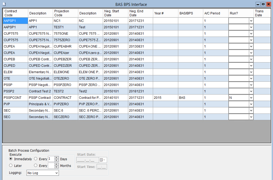273x180 pixels.
Task: Select the CUPEB contract code cell
Action: (15, 59)
